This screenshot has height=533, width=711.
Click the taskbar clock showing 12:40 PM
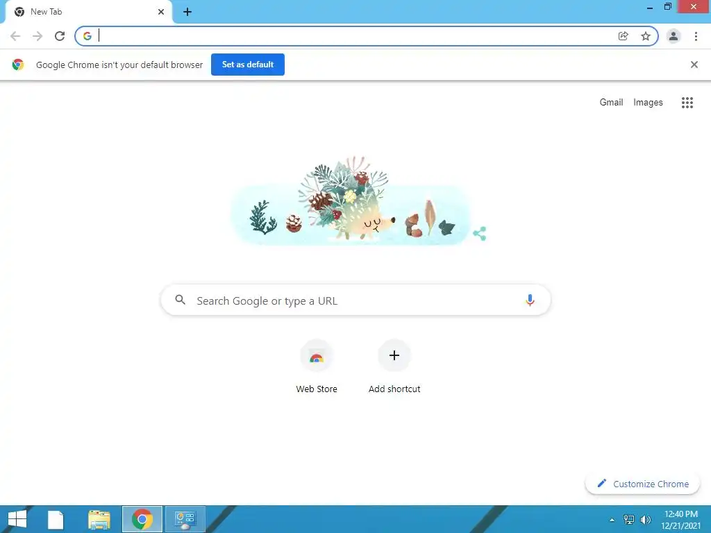point(681,519)
